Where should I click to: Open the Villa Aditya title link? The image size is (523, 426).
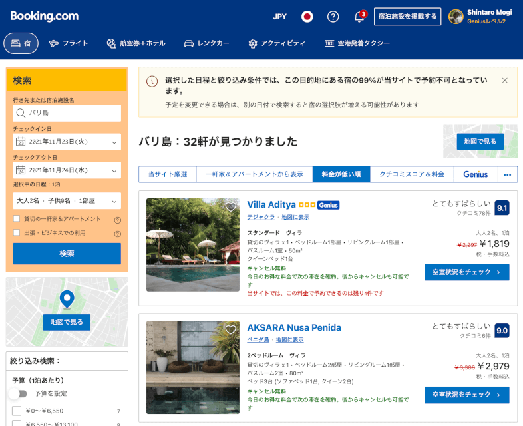pos(271,205)
